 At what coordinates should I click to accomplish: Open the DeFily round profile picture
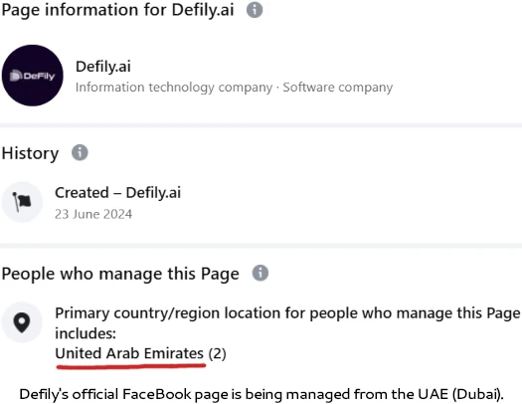coord(32,76)
